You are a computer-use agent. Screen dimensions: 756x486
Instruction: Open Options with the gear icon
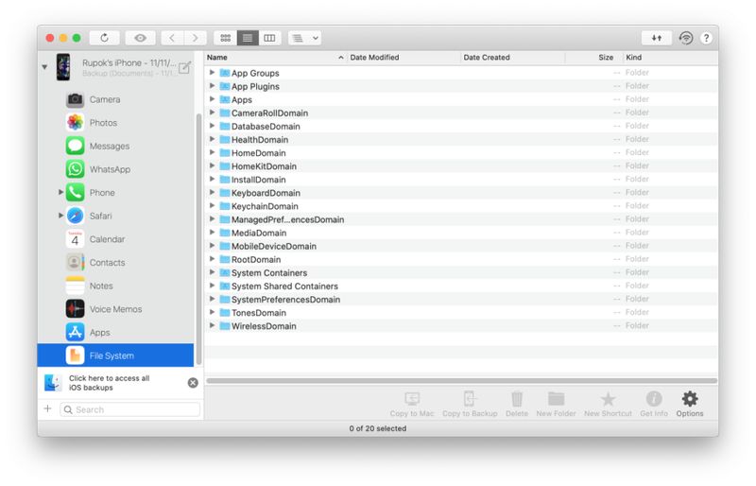(690, 404)
